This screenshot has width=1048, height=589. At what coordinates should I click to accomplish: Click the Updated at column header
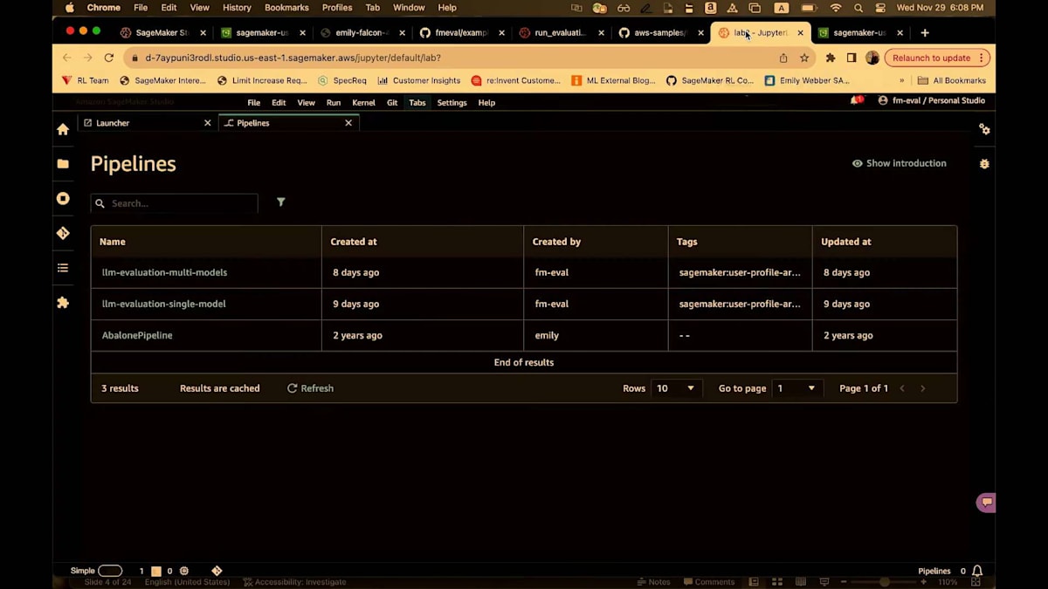(x=846, y=242)
